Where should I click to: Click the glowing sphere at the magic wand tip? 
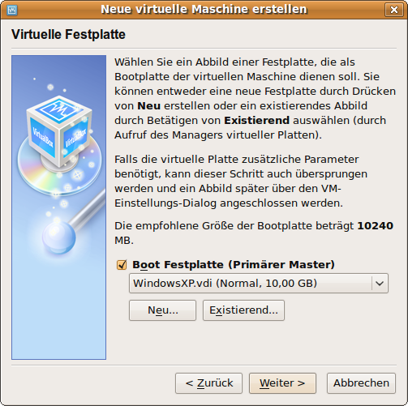59,237
